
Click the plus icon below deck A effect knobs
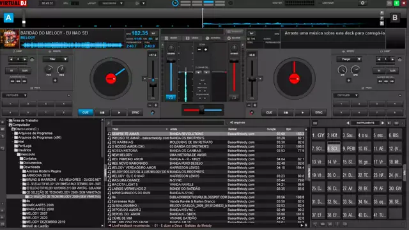coord(55,80)
